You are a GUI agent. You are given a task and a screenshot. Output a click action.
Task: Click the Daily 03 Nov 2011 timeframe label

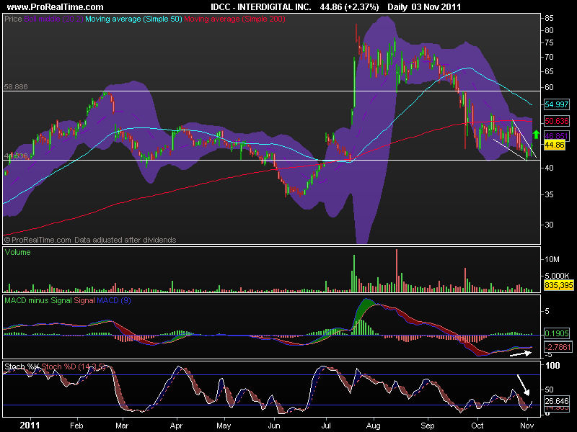click(x=424, y=6)
